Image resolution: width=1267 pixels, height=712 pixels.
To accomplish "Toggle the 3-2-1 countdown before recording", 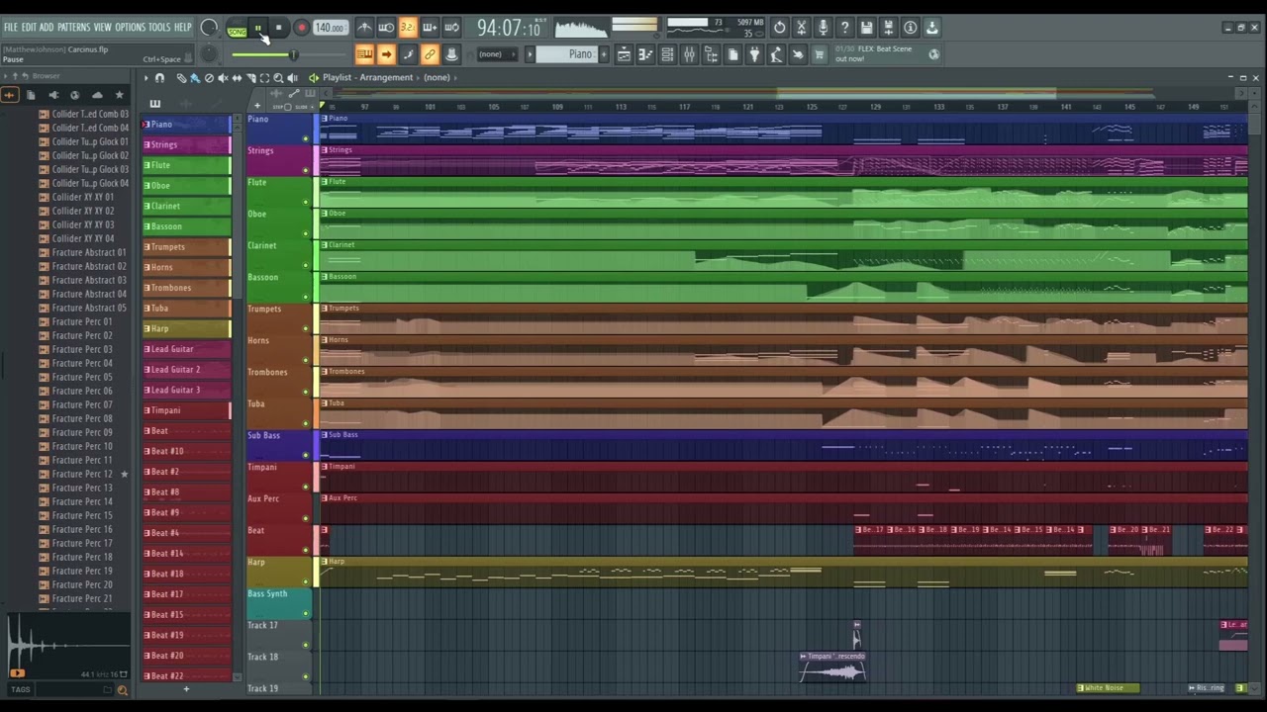I will coord(407,28).
